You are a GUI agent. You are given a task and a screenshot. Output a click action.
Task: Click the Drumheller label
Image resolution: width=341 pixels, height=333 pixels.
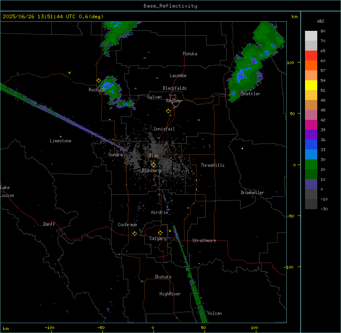(252, 193)
